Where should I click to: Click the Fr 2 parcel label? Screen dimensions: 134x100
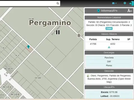tap(4, 48)
